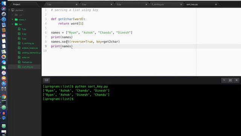Click 'python sort_key.py' command in terminal
The image size is (241, 136).
click(92, 87)
